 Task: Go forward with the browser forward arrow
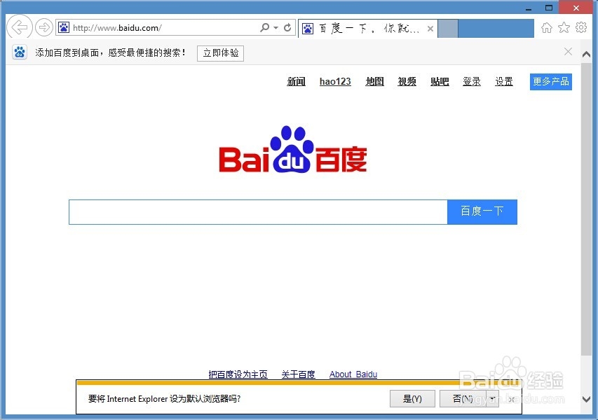44,27
